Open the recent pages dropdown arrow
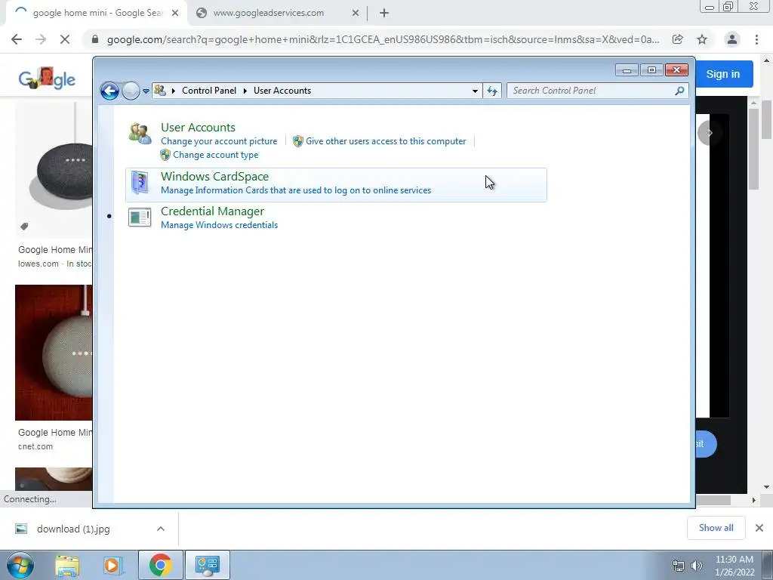 click(146, 91)
